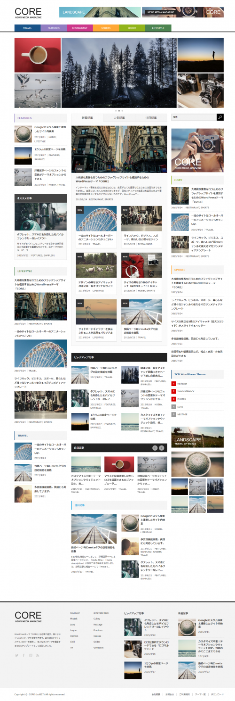Open the Facebook icon in footer
Image resolution: width=235 pixels, height=701 pixels.
coord(23,655)
